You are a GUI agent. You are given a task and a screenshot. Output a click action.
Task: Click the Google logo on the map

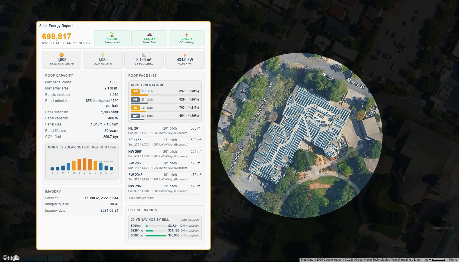coord(11,258)
